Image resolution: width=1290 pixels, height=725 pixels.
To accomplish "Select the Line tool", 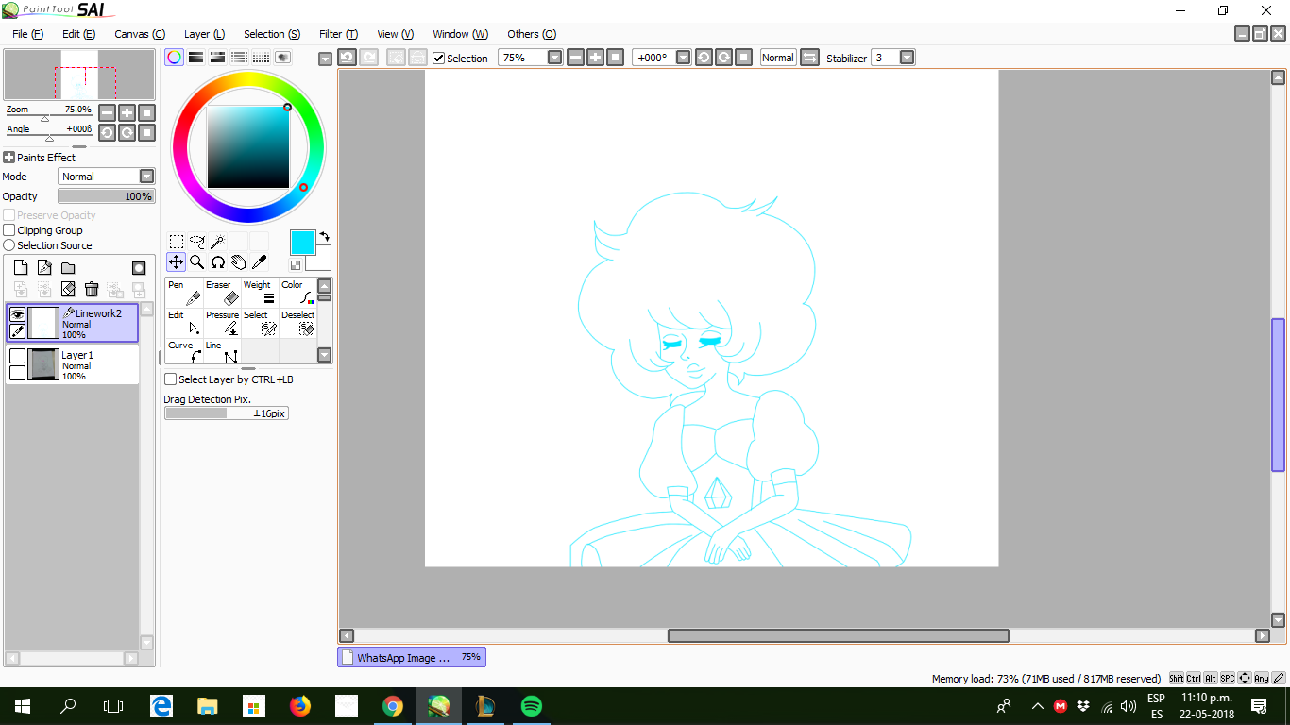I will click(x=222, y=351).
